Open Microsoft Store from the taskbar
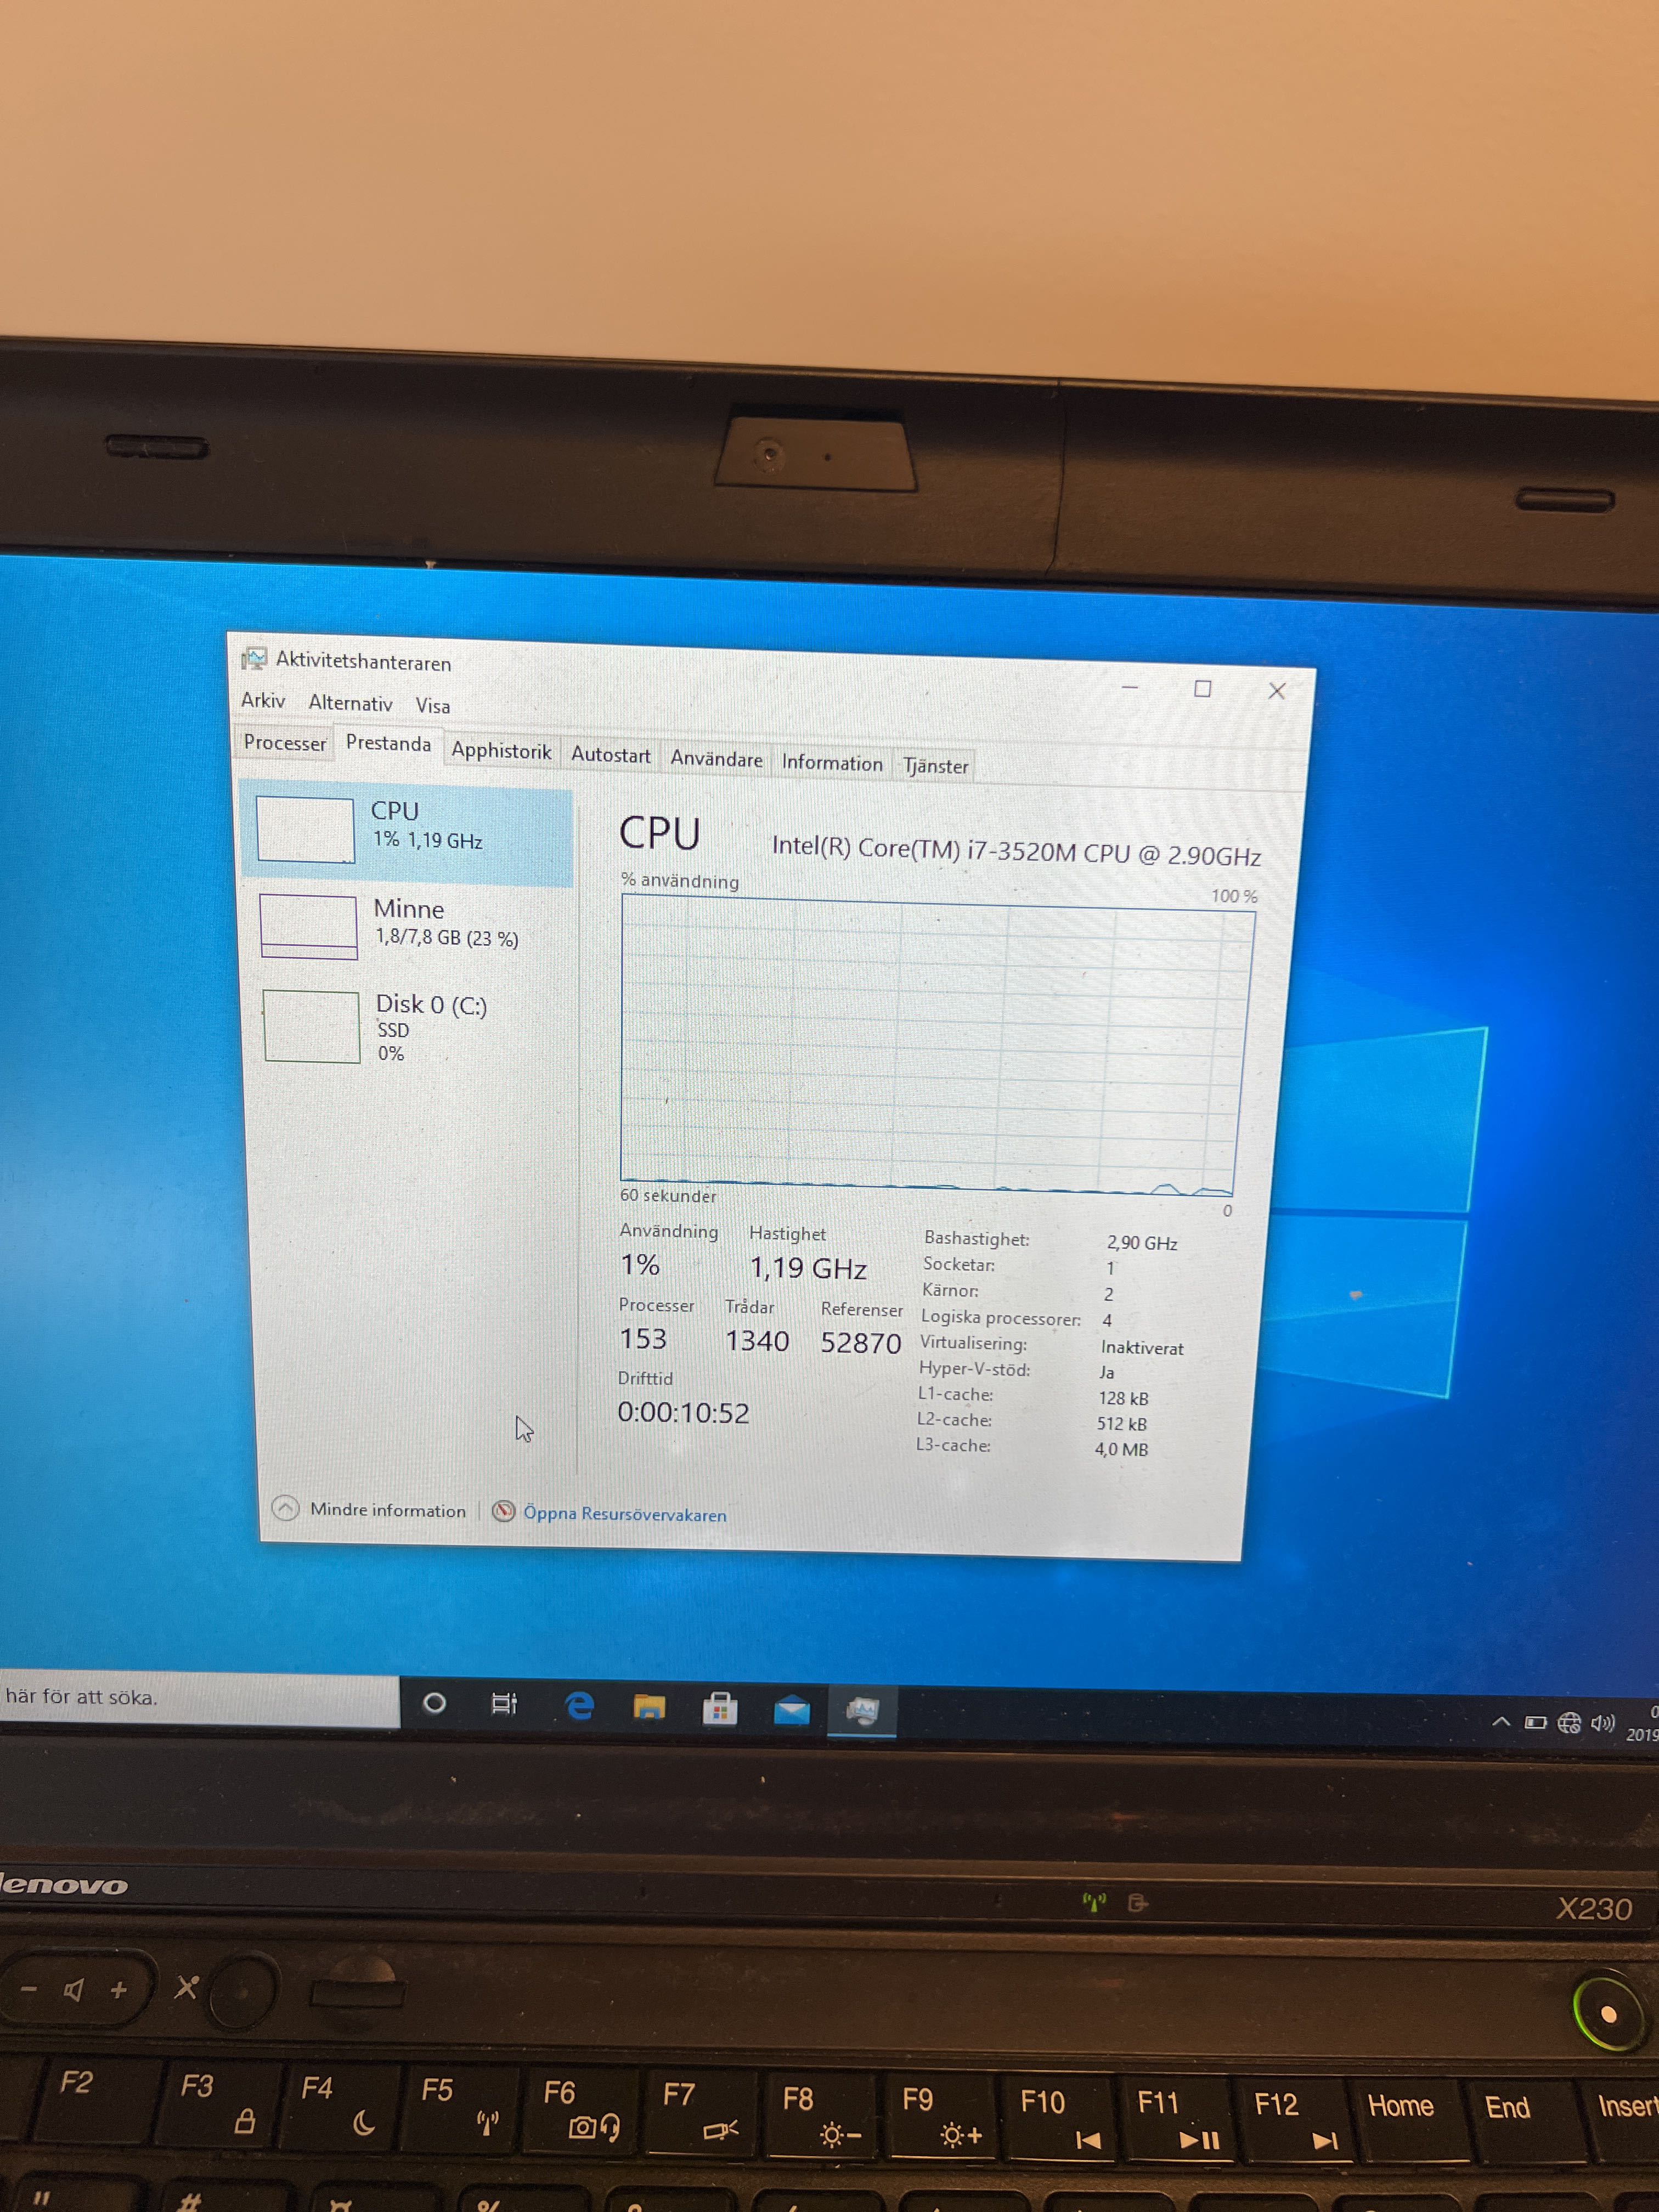The height and width of the screenshot is (2212, 1659). pyautogui.click(x=720, y=1709)
